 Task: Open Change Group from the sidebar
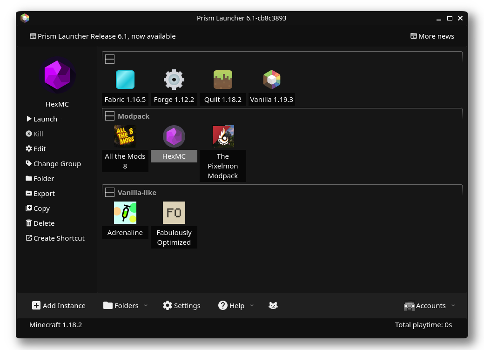(x=53, y=163)
